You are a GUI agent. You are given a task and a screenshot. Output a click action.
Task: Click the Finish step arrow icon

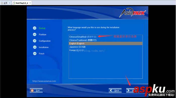point(35,54)
